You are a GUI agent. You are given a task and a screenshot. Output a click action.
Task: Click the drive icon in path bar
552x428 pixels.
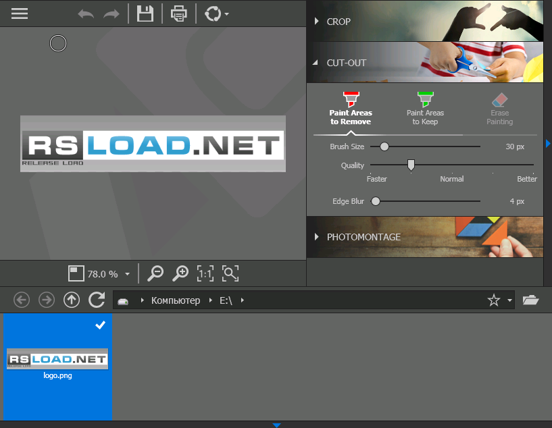(123, 301)
